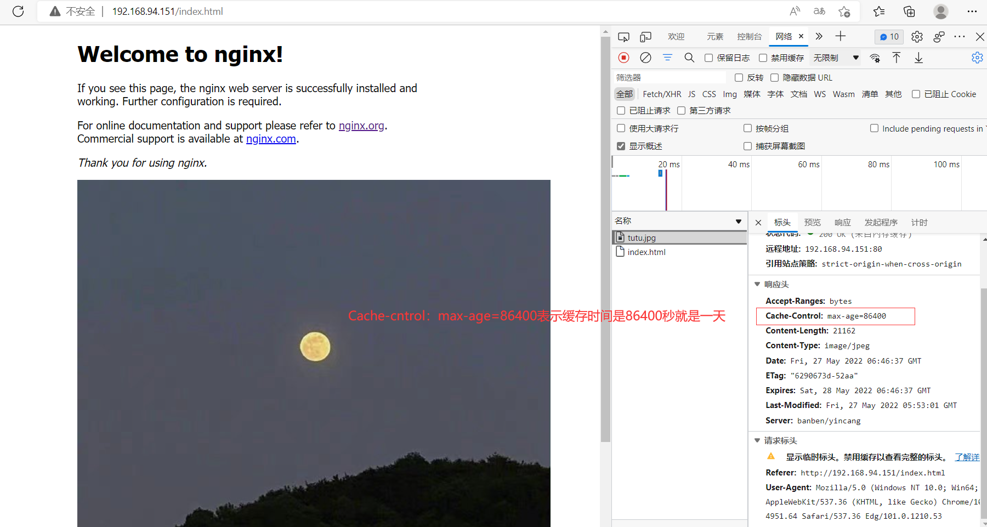This screenshot has height=527, width=987.
Task: Reload the page with refresh icon
Action: (18, 12)
